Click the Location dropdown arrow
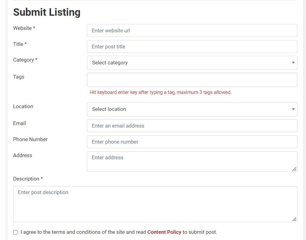 293,109
